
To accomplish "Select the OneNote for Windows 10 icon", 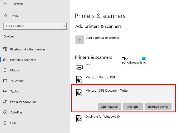I will 79,118.
